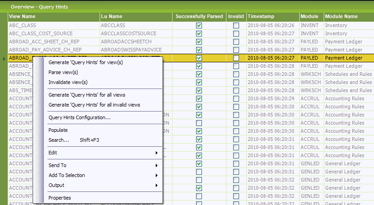374x205 pixels.
Task: Select Populate in the context menu
Action: click(58, 130)
